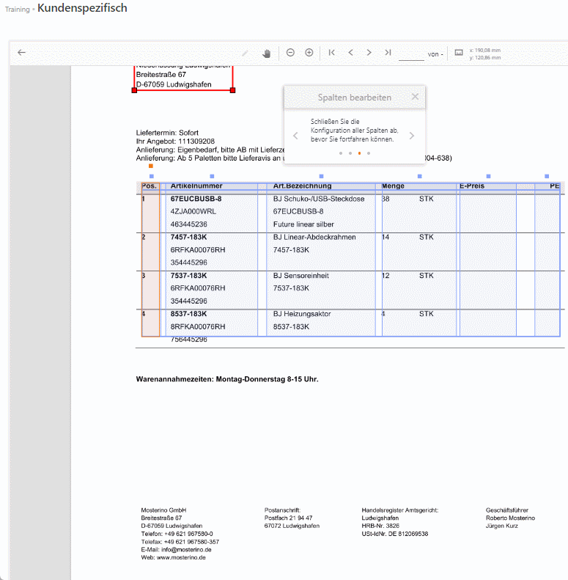Click the page number input field

pyautogui.click(x=411, y=54)
